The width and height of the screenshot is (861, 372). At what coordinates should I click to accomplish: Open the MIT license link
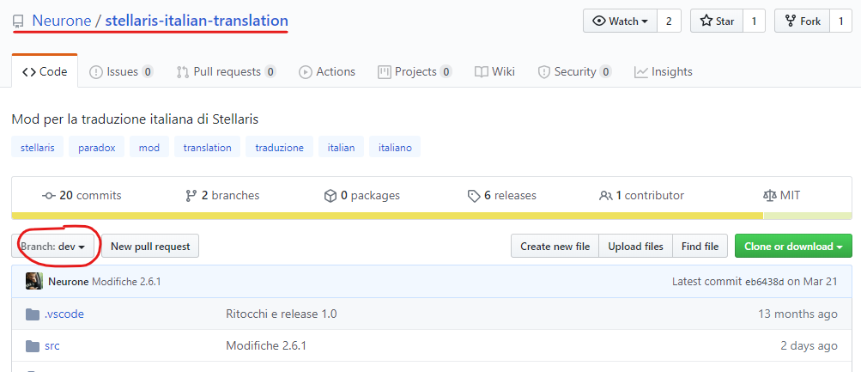tap(781, 195)
